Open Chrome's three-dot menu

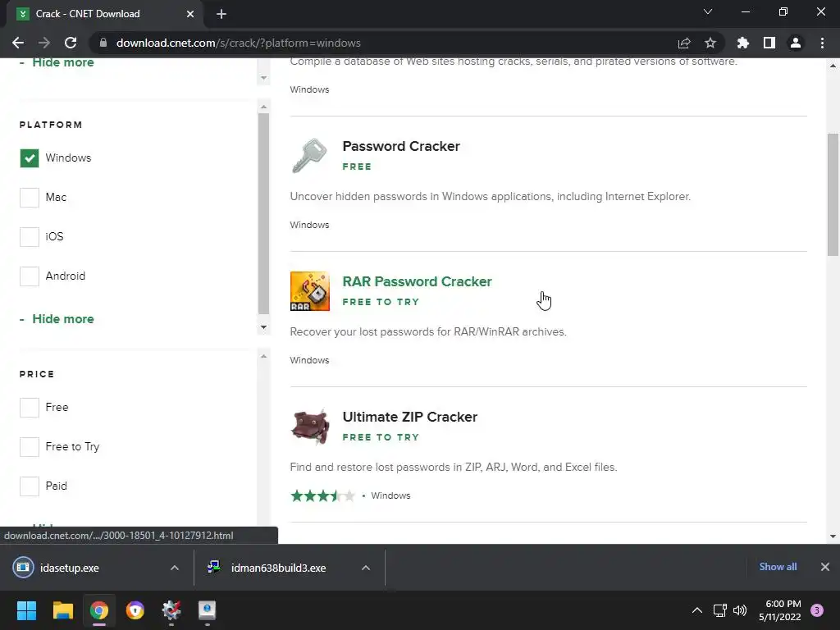click(x=822, y=43)
